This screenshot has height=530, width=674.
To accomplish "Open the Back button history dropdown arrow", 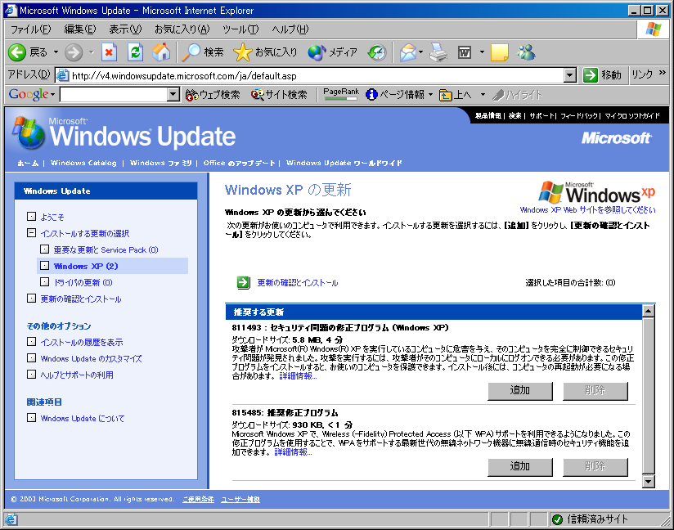I will 56,52.
